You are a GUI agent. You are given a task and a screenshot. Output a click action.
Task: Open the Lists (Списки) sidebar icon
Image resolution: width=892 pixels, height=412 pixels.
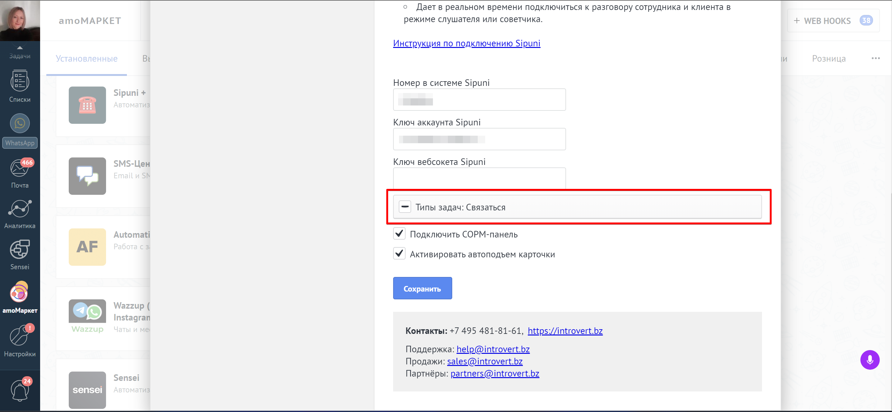pyautogui.click(x=20, y=87)
